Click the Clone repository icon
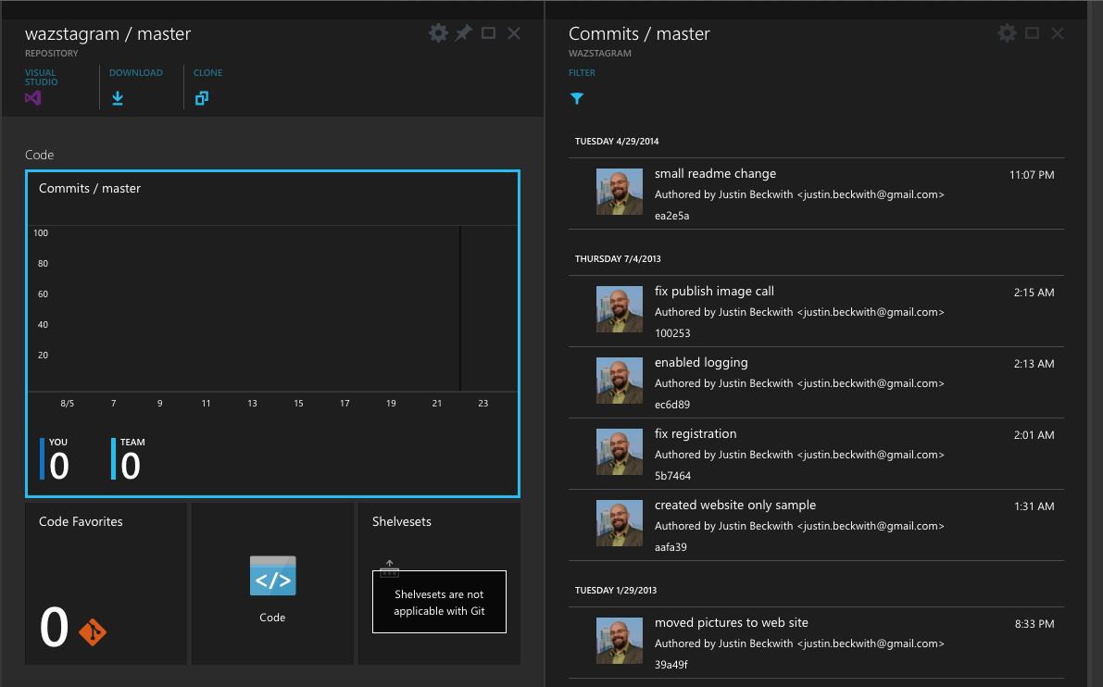Screen dimensions: 1103x687 tap(201, 98)
